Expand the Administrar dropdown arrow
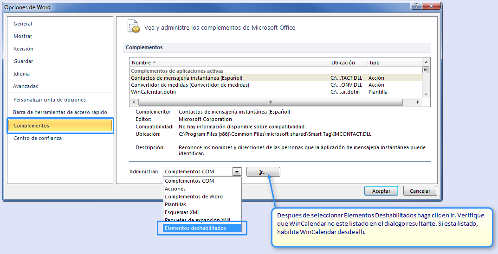The height and width of the screenshot is (254, 498). point(237,171)
